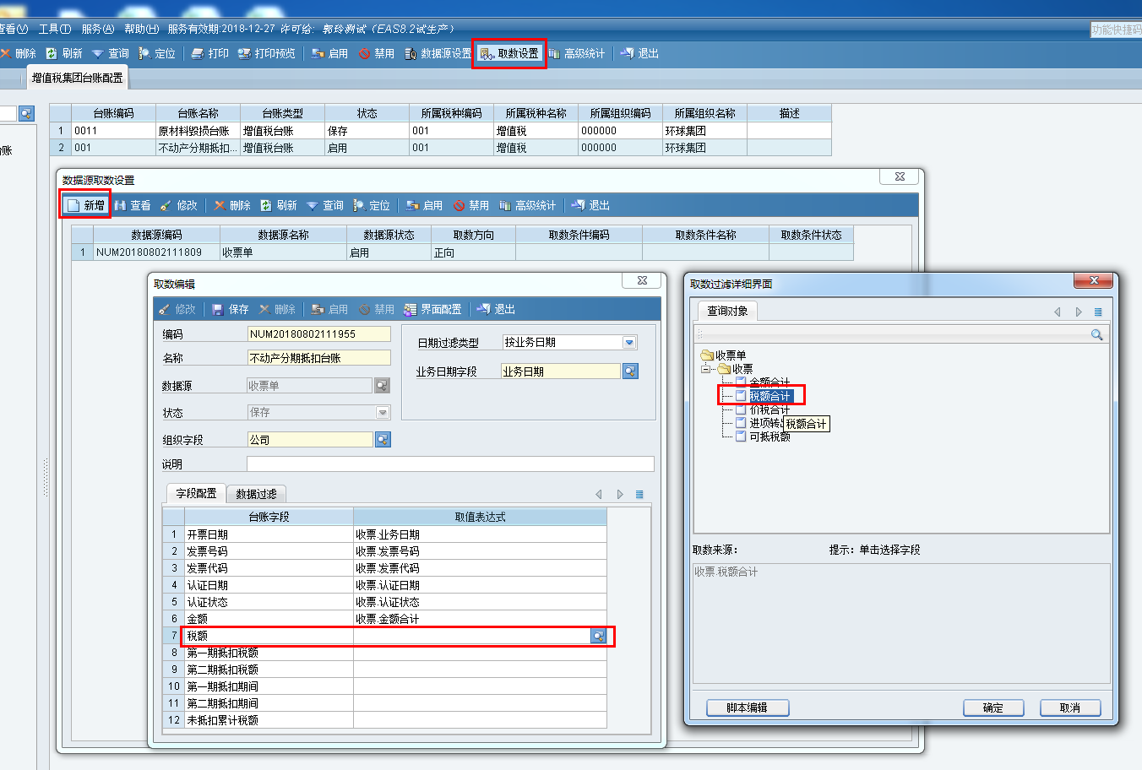Click 启用 in main toolbar
The width and height of the screenshot is (1142, 770).
[330, 53]
